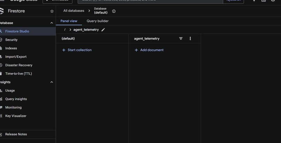Click the Usage bar chart icon

(x=1, y=91)
